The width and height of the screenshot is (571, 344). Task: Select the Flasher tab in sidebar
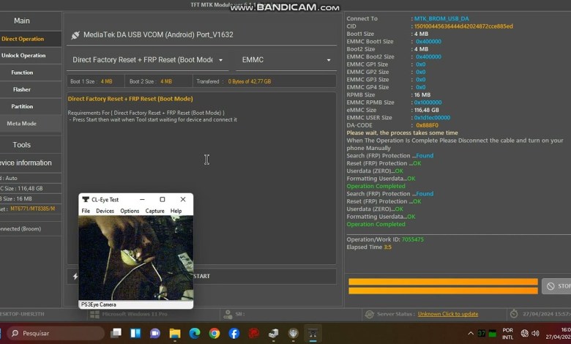22,89
